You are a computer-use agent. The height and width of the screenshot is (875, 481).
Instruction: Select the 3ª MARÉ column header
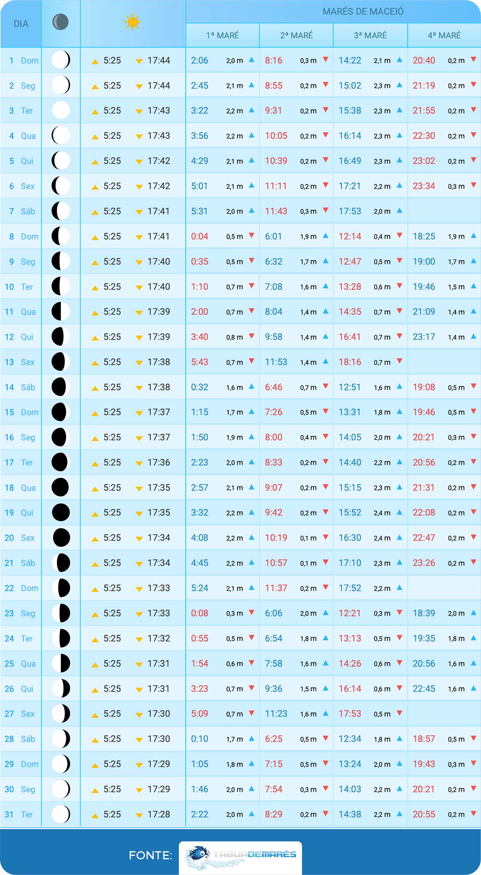point(370,36)
